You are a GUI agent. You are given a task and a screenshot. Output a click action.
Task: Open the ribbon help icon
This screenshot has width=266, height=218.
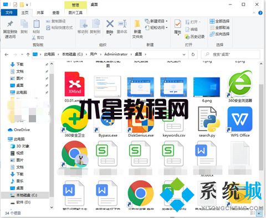260,13
